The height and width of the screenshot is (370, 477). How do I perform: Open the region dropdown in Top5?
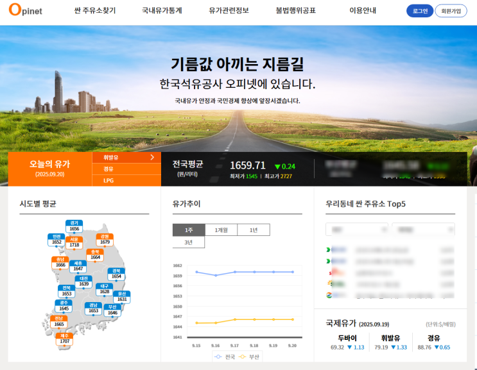[x=357, y=230]
